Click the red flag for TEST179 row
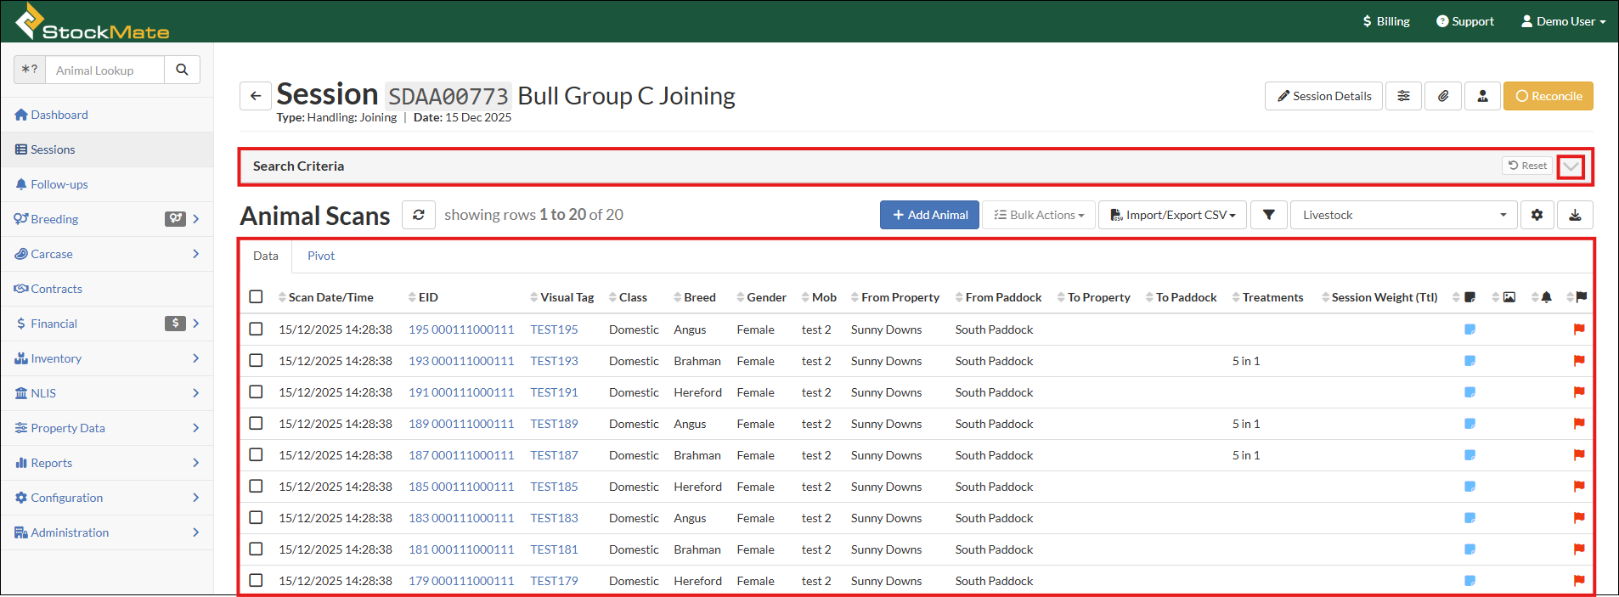 1579,581
